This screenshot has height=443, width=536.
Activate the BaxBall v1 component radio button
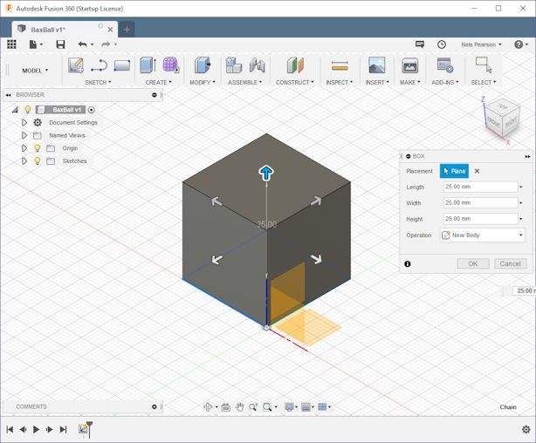92,110
